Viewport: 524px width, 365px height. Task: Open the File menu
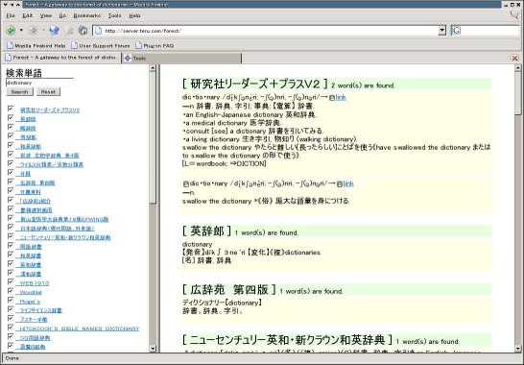click(x=11, y=15)
